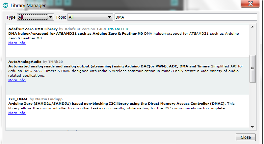Screen dimensions: 264x144
Task: Open the Topic dropdown
Action: [90, 17]
